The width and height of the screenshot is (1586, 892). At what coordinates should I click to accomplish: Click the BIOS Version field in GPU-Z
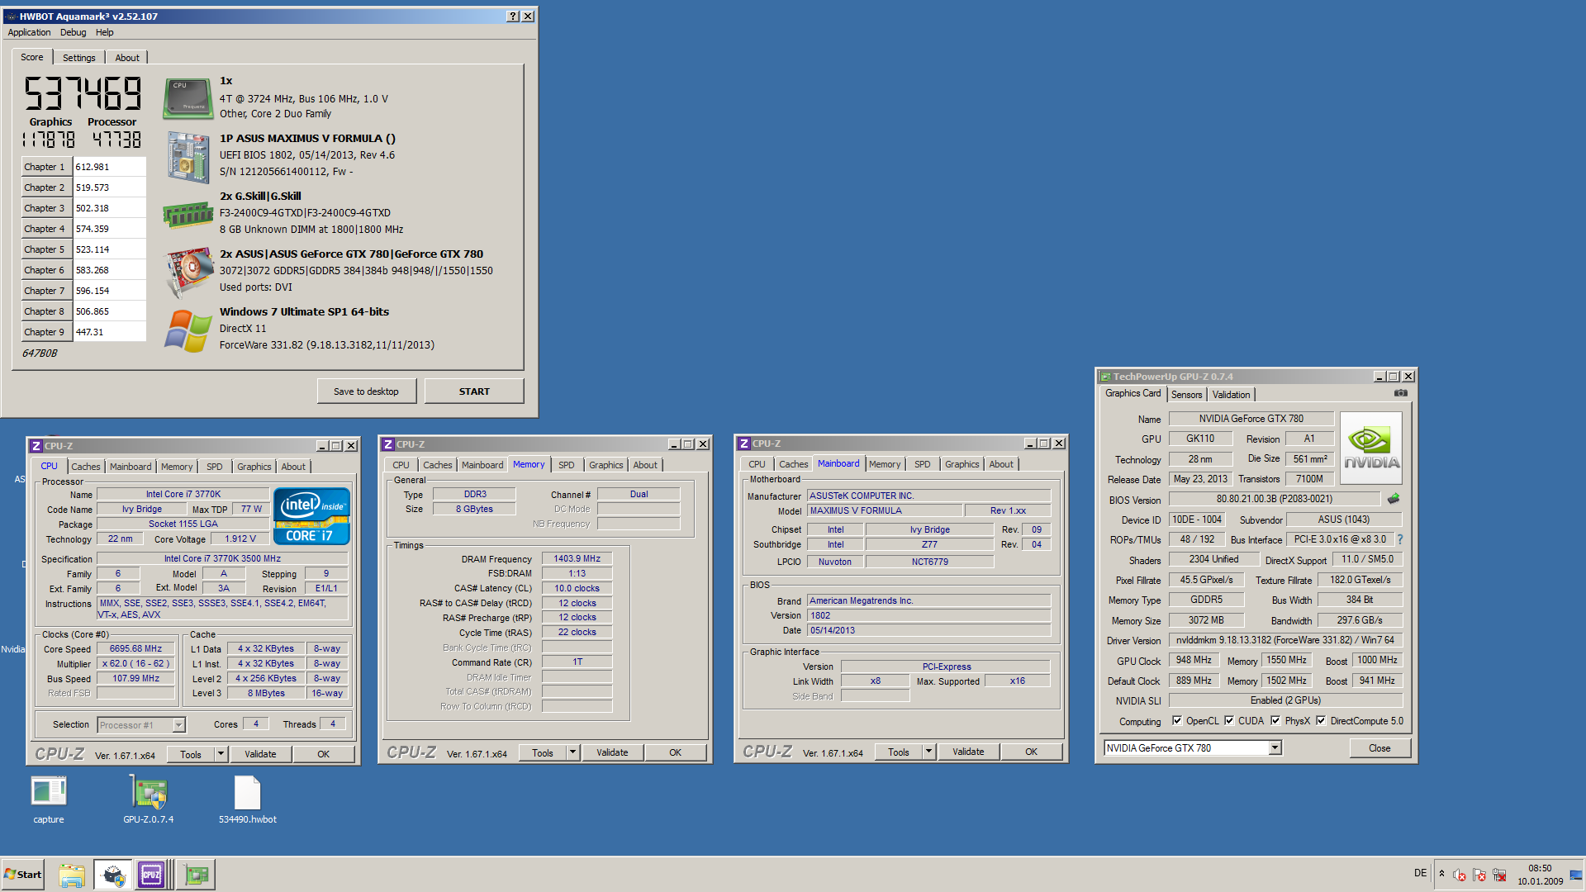1274,499
